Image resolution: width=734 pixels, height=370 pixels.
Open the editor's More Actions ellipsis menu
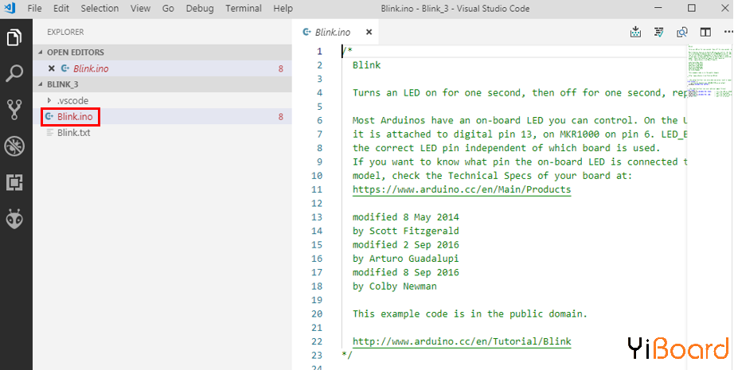724,33
